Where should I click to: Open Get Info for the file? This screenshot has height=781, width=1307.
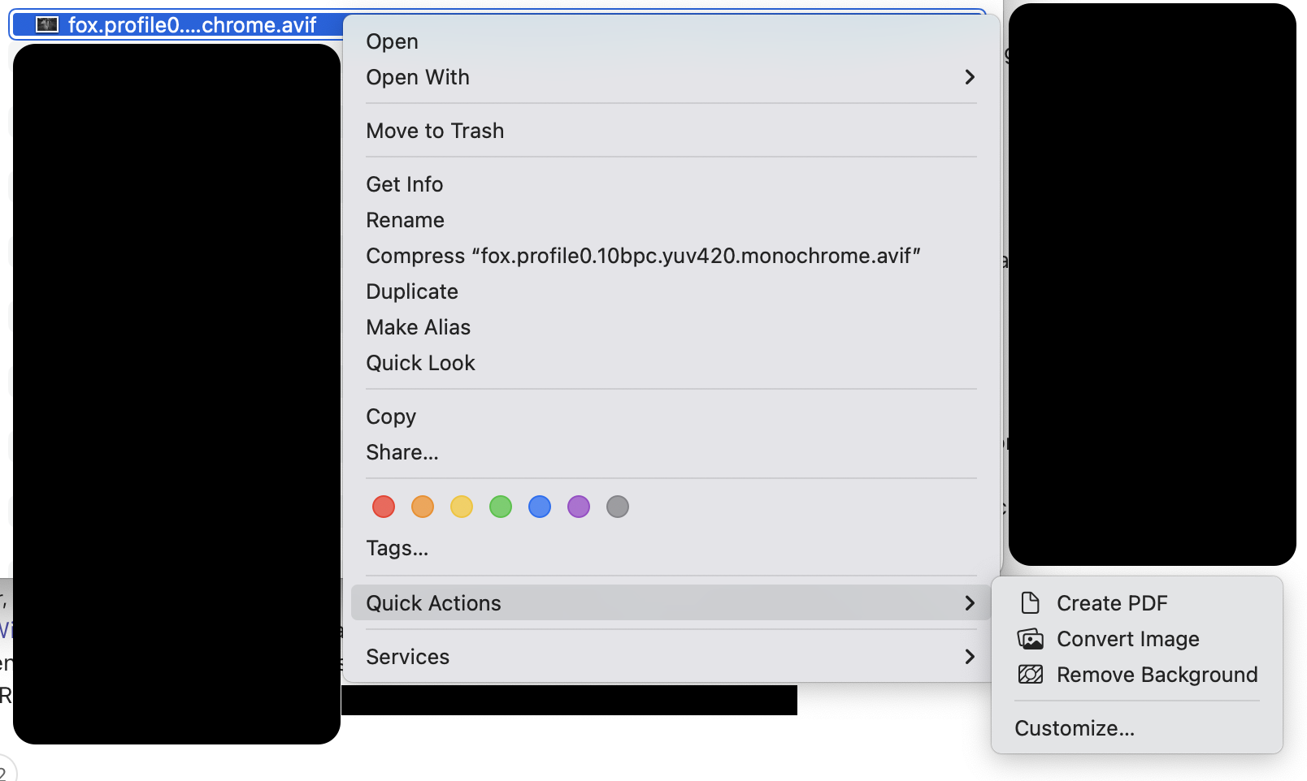coord(671,184)
